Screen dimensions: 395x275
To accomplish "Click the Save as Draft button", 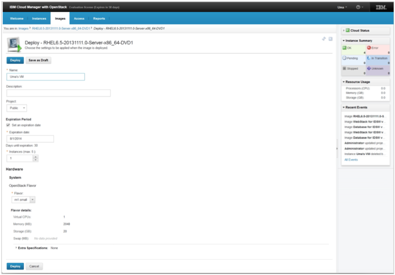I will [38, 60].
